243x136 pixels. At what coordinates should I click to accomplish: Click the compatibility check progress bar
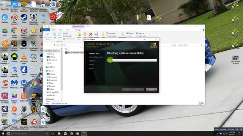tap(132, 60)
